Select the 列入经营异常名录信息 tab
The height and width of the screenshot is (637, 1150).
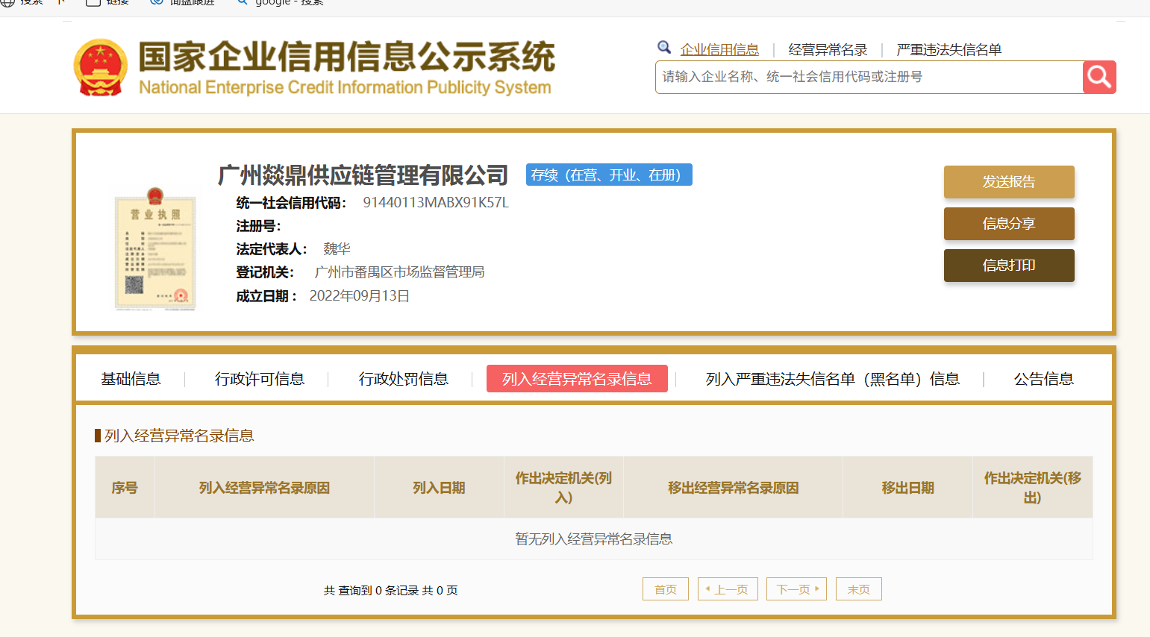(x=577, y=379)
